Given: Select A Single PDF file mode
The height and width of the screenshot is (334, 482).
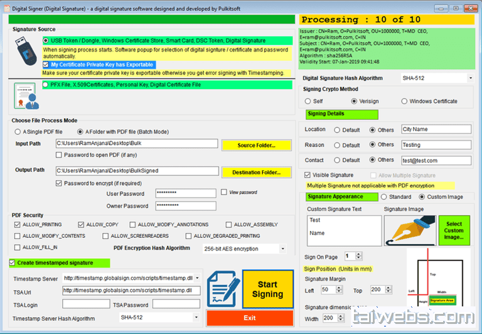Looking at the screenshot, I should (18, 132).
